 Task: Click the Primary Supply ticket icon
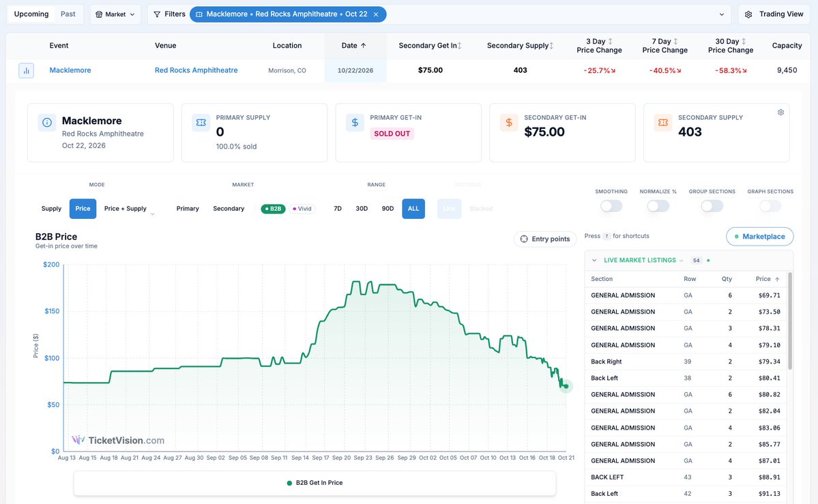click(201, 123)
